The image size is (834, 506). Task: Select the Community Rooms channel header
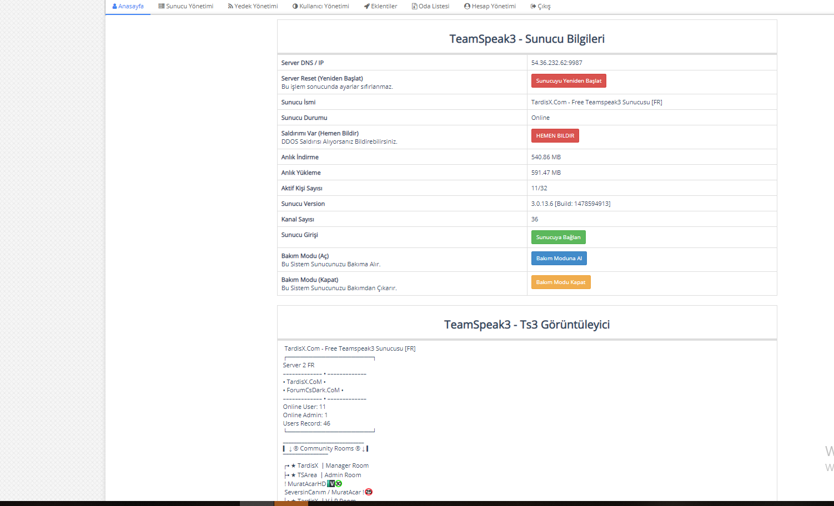(325, 448)
